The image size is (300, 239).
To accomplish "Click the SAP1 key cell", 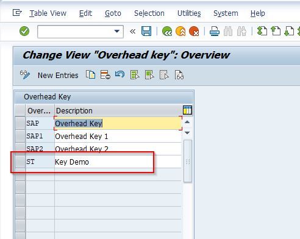I will (x=40, y=136).
